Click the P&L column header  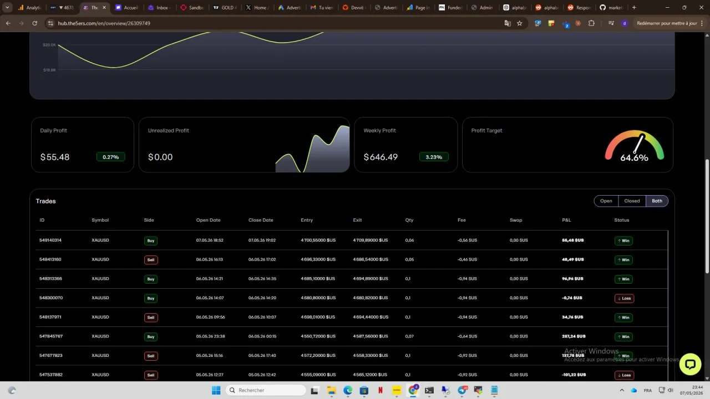(566, 220)
